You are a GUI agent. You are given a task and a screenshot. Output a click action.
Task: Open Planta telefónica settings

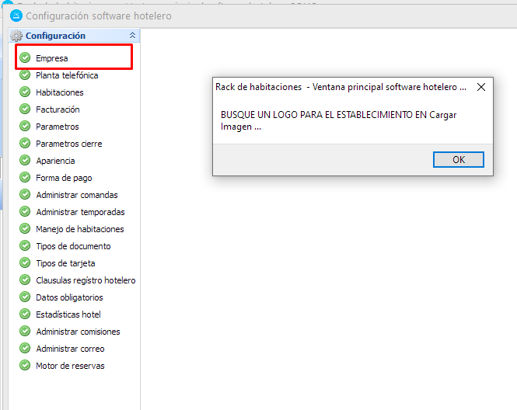tap(67, 75)
